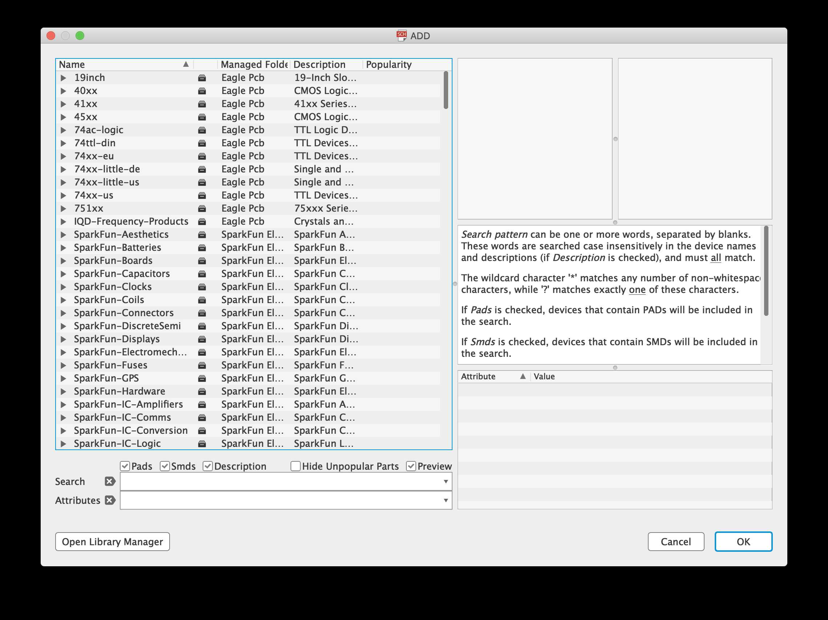The image size is (828, 620).
Task: Enable Hide Unpopular Parts
Action: [x=295, y=466]
